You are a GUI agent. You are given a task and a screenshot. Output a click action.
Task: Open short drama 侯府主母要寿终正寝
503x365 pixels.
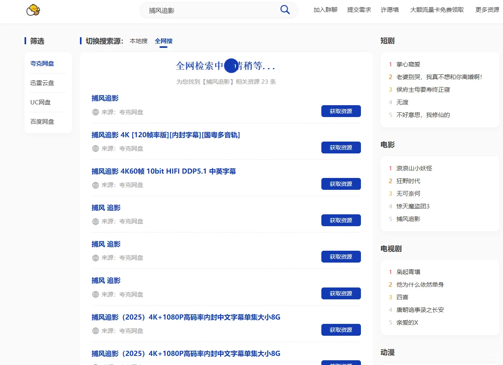coord(423,89)
